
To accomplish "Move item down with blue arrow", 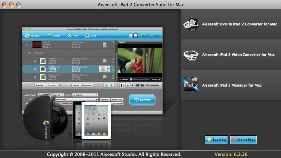I will point(111,85).
